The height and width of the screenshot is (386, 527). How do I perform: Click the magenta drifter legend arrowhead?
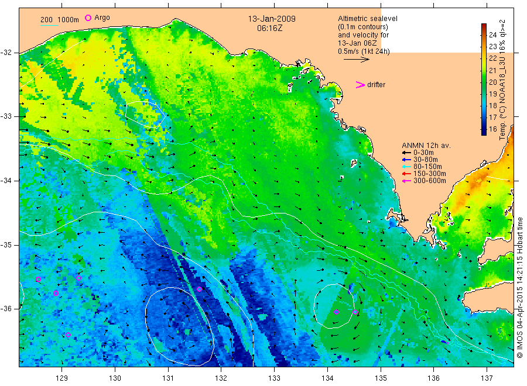360,85
